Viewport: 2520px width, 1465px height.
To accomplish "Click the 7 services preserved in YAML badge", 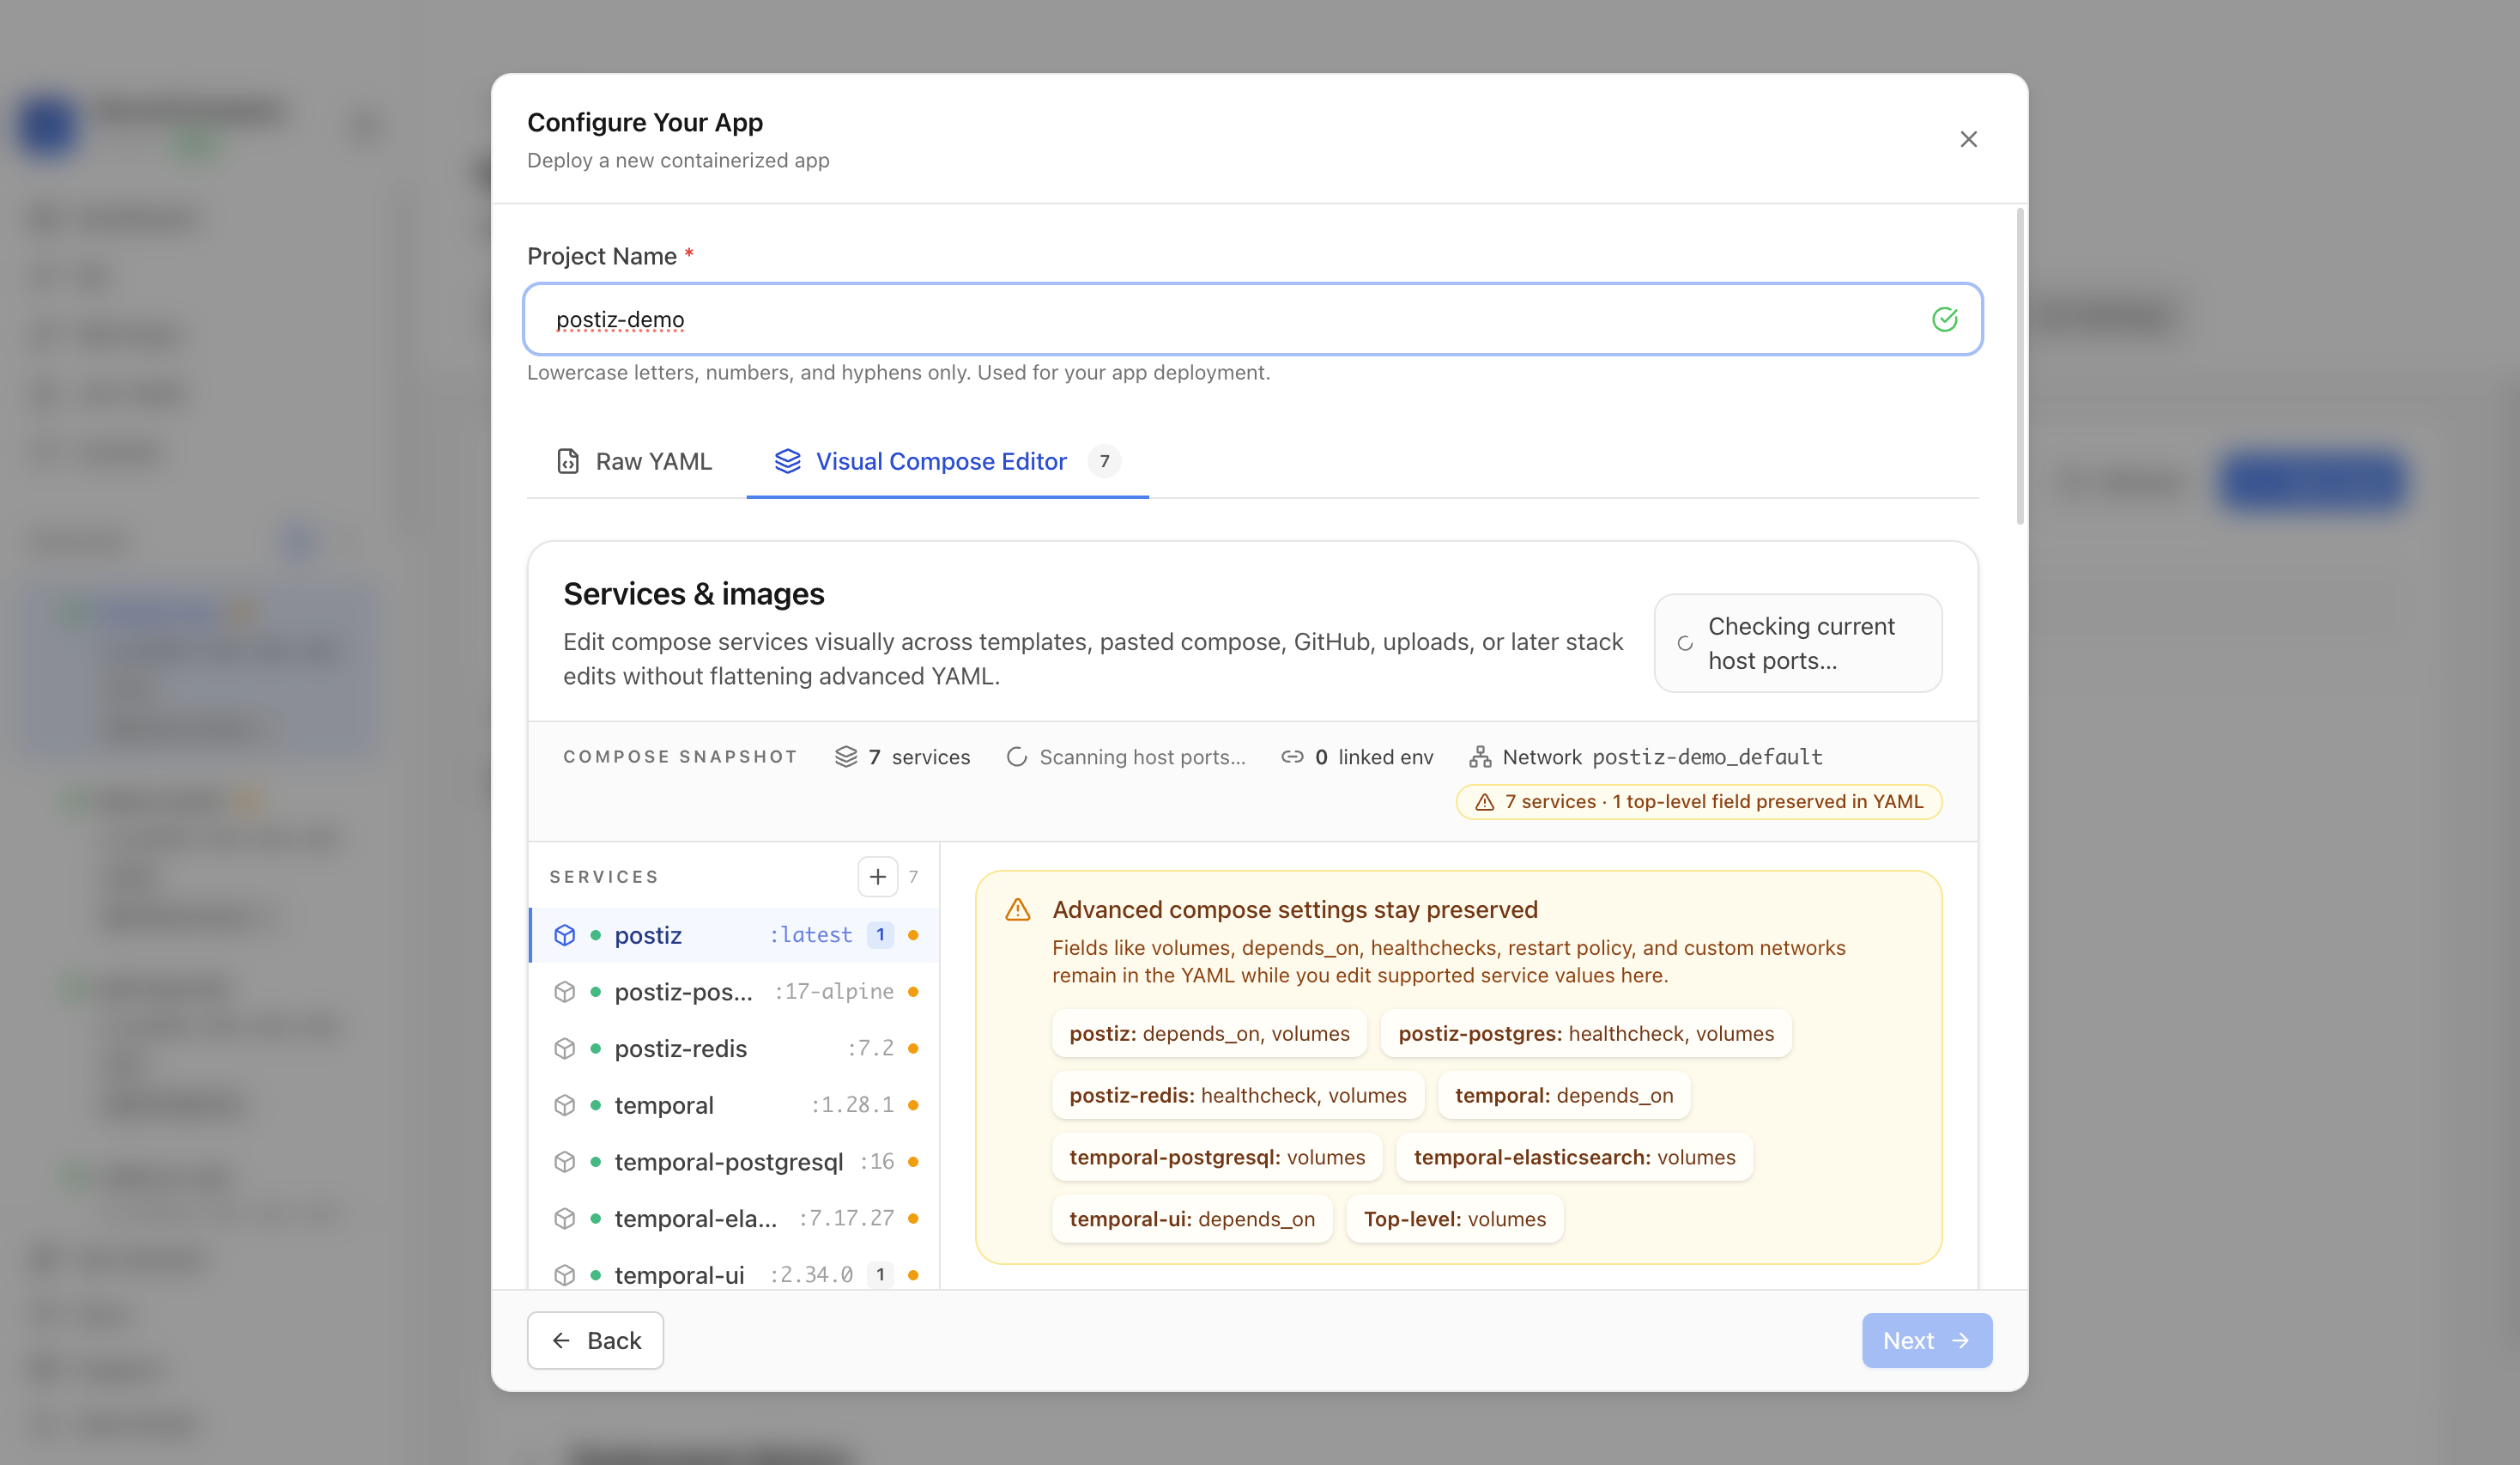I will click(x=1698, y=801).
